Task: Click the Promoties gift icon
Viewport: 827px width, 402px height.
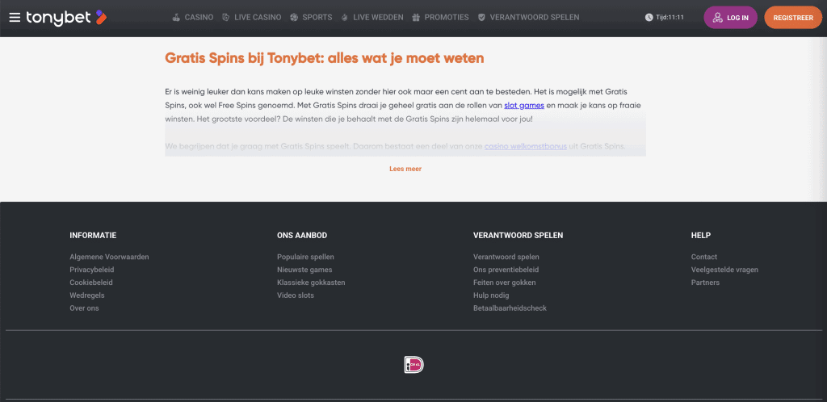Action: (x=416, y=18)
